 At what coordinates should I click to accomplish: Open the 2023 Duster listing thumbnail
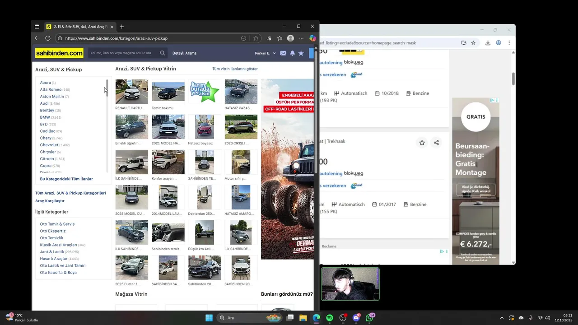[x=132, y=268]
